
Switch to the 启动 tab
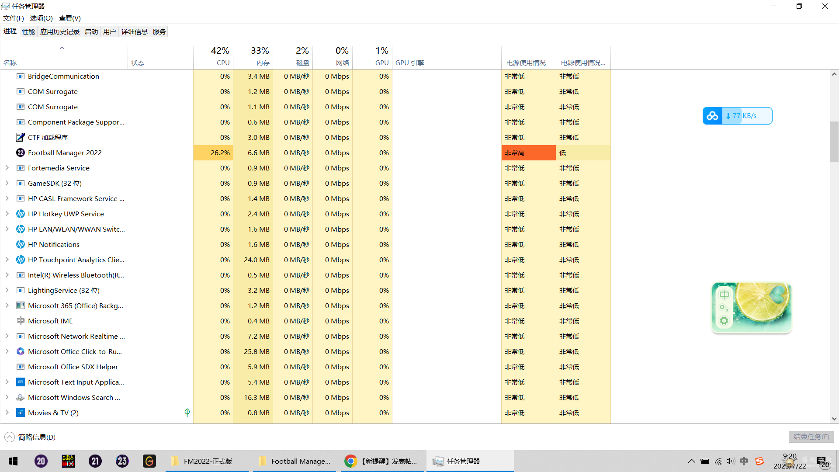pyautogui.click(x=91, y=31)
